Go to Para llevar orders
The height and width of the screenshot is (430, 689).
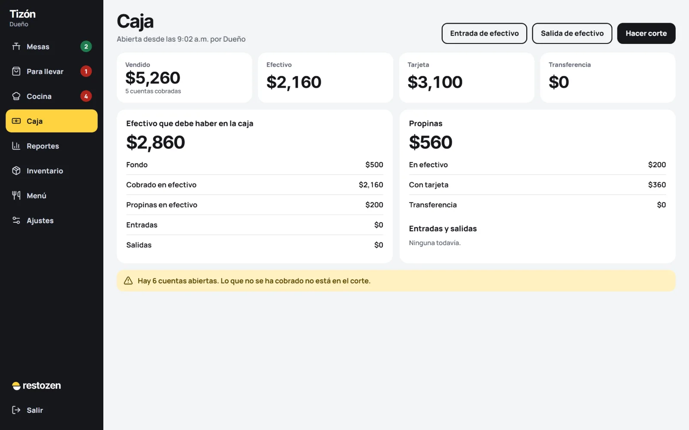[52, 71]
